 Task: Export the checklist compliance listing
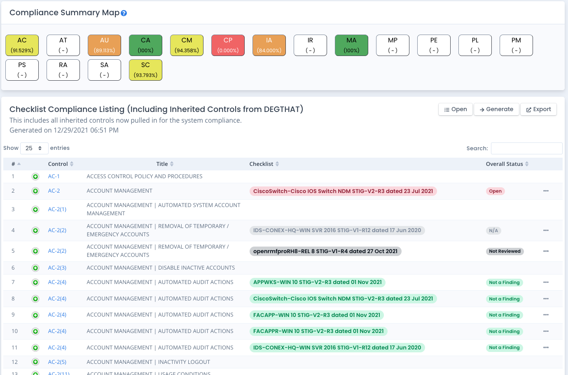(x=538, y=109)
